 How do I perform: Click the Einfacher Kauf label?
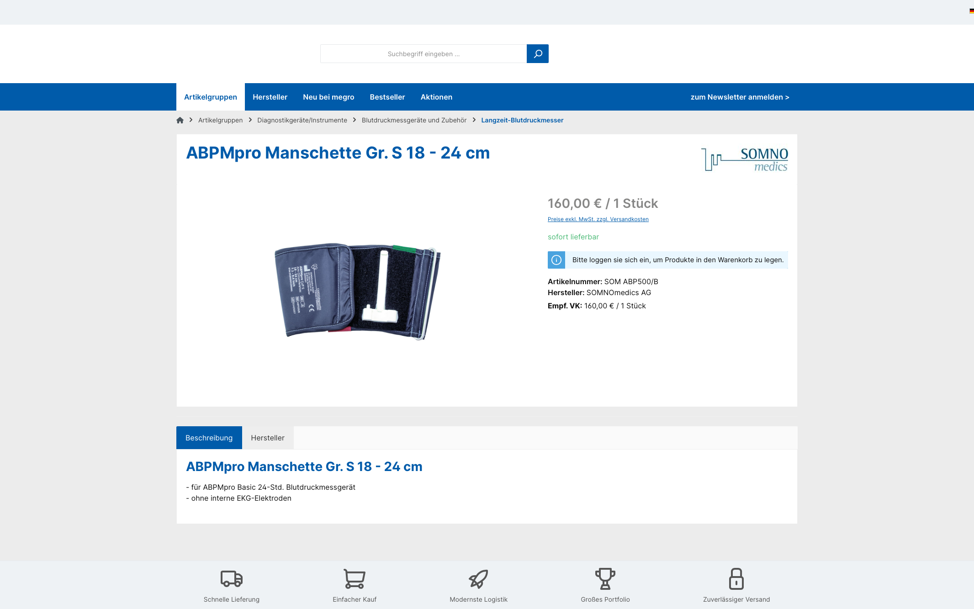tap(355, 599)
